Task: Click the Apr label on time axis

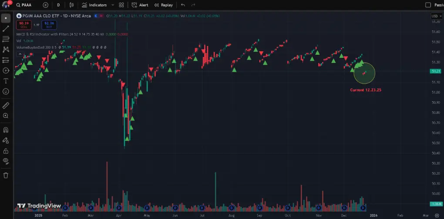Action: coord(118,216)
